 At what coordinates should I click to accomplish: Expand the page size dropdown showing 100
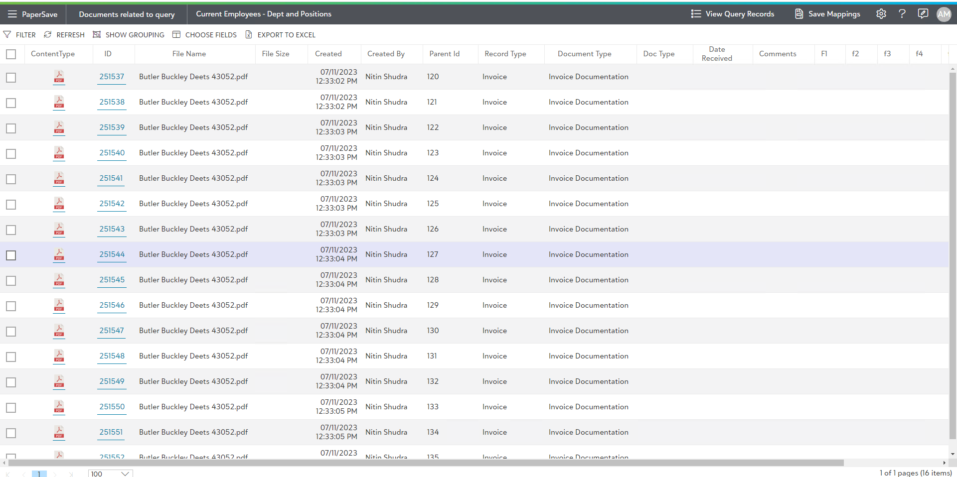click(x=125, y=474)
